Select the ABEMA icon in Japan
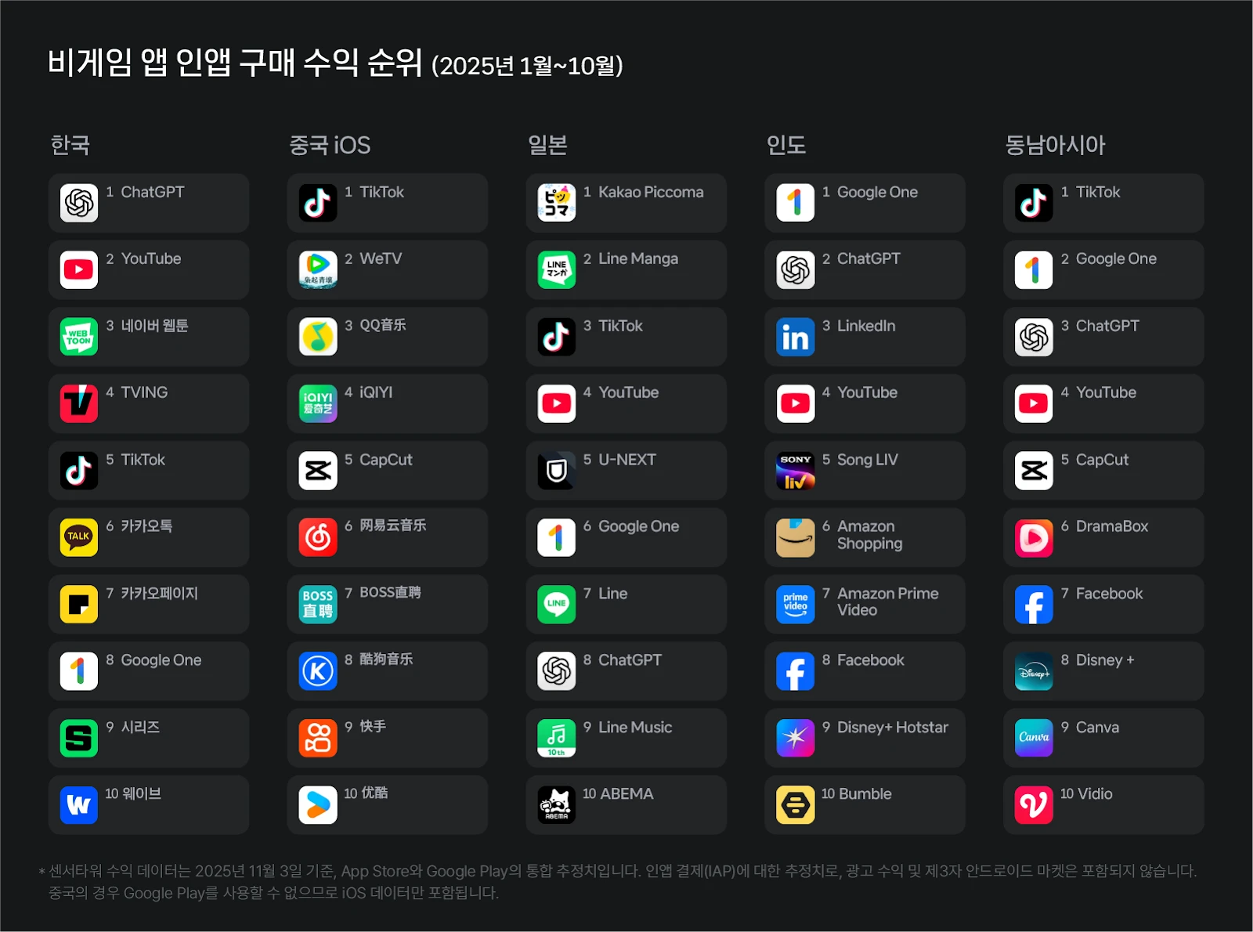This screenshot has width=1253, height=932. [557, 805]
